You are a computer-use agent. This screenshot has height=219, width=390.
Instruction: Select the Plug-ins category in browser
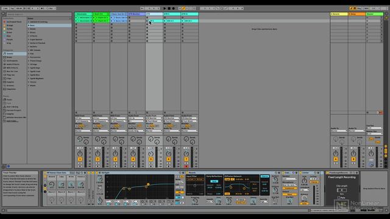point(15,75)
